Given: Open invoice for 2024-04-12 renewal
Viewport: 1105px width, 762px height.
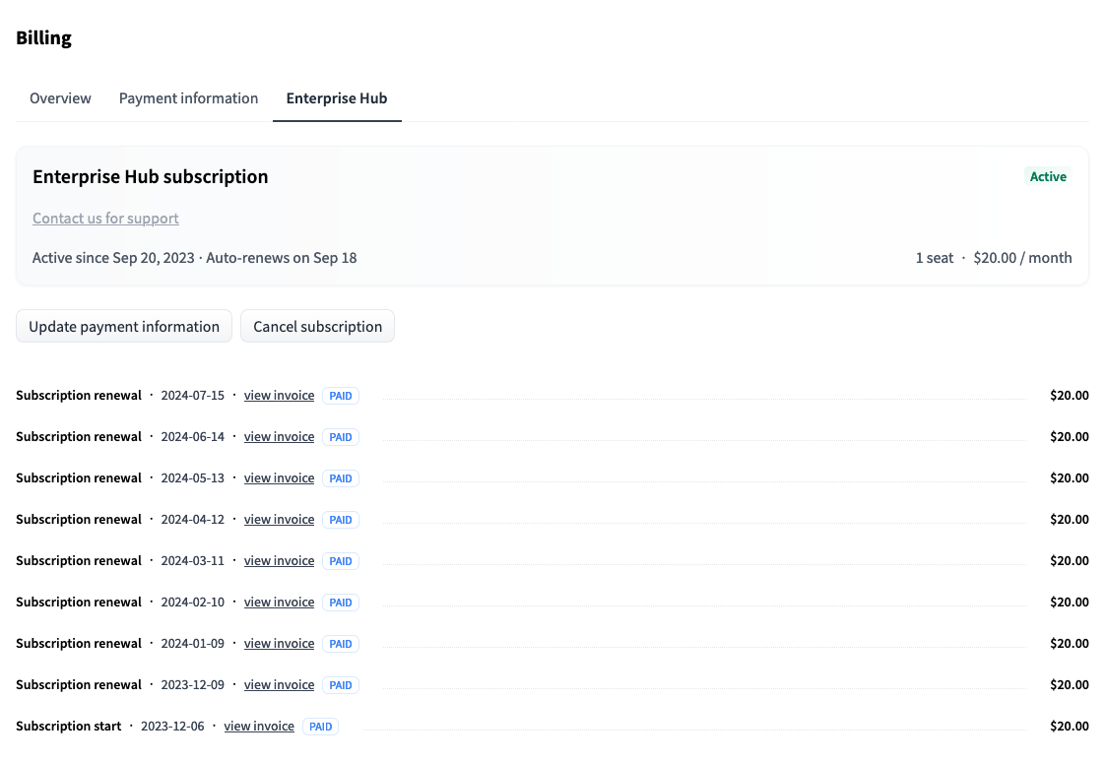Looking at the screenshot, I should pyautogui.click(x=279, y=520).
